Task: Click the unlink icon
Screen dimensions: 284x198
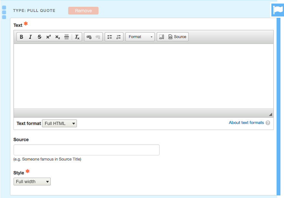Action: [98, 37]
